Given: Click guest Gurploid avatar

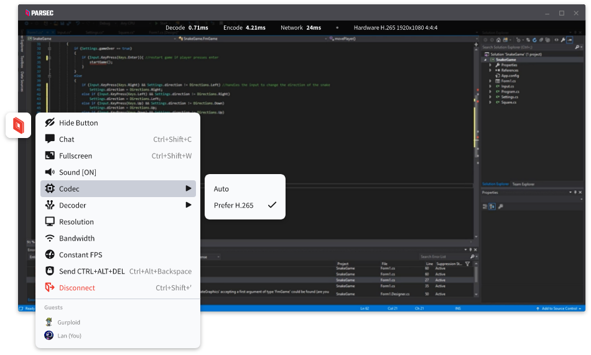Looking at the screenshot, I should tap(49, 322).
